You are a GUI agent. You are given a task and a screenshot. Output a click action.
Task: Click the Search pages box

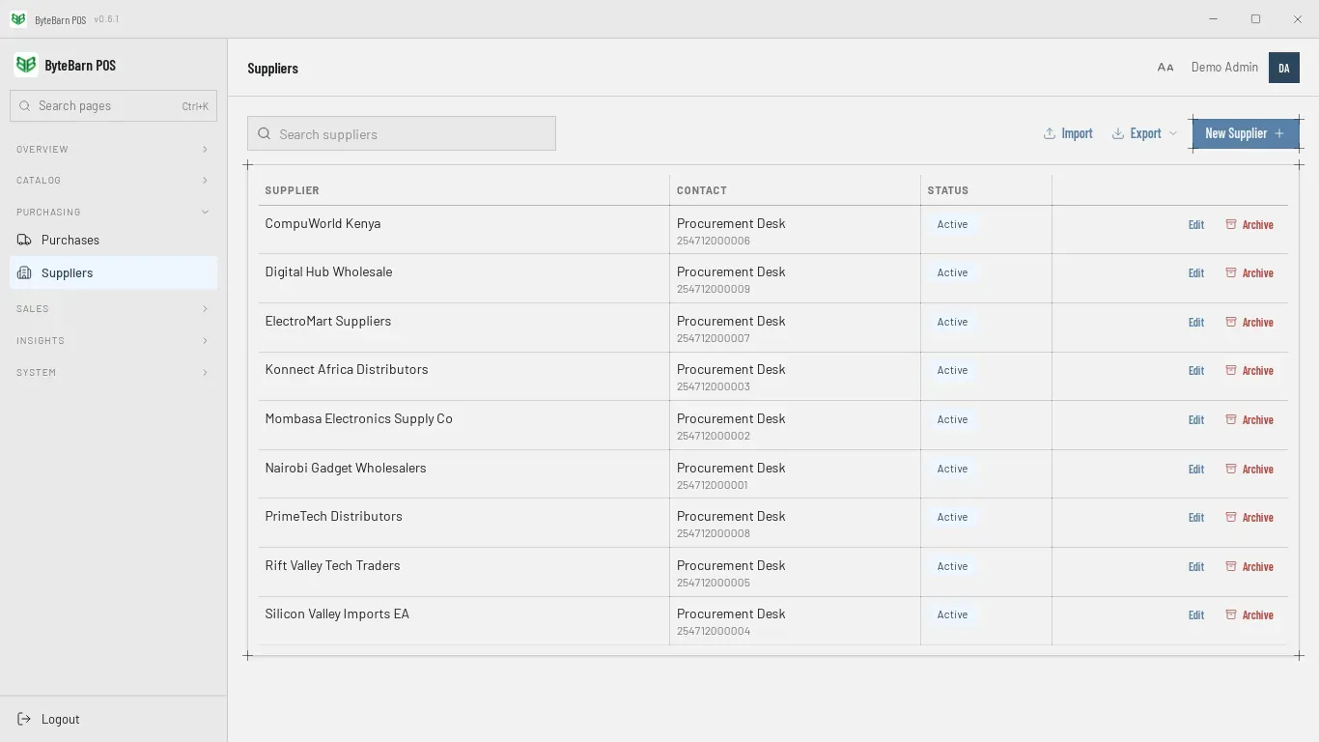click(113, 105)
